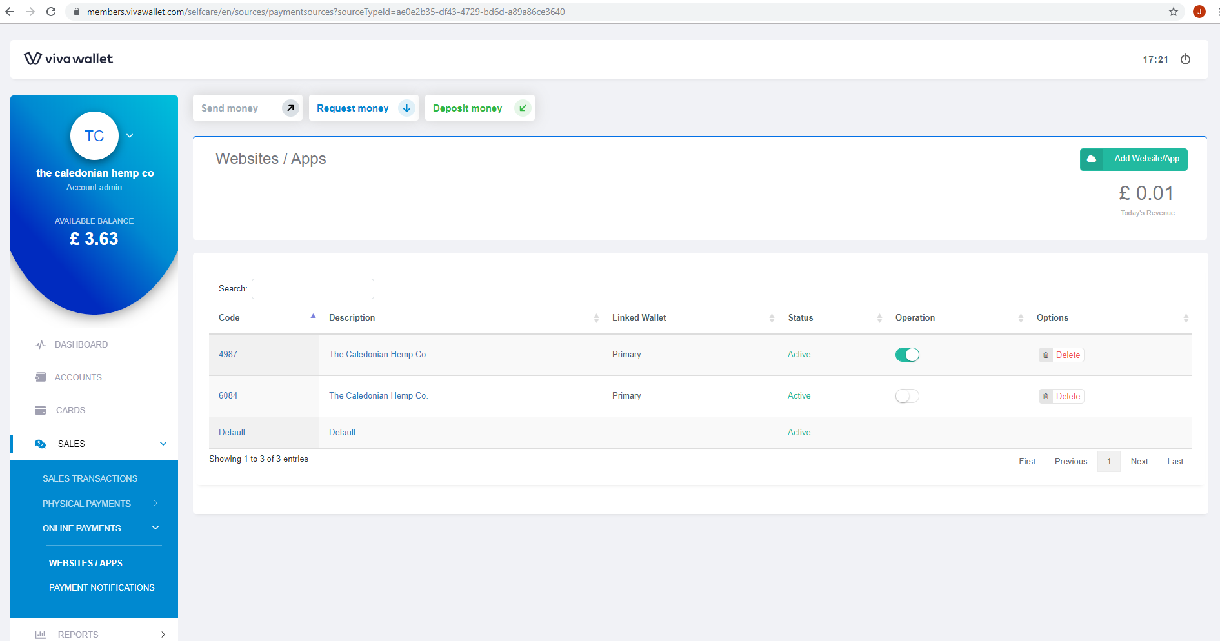Click the logout power icon
This screenshot has height=641, width=1220.
1185,59
